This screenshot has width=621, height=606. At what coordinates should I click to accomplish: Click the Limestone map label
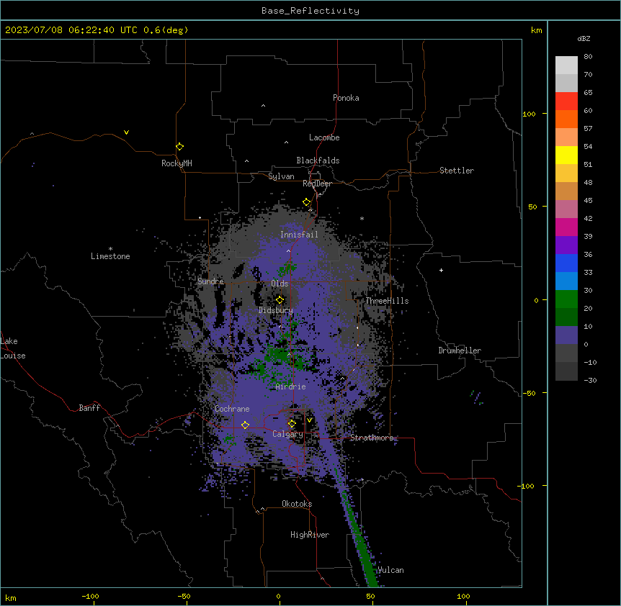[x=110, y=256]
